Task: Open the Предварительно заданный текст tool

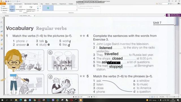Action: click(x=31, y=8)
